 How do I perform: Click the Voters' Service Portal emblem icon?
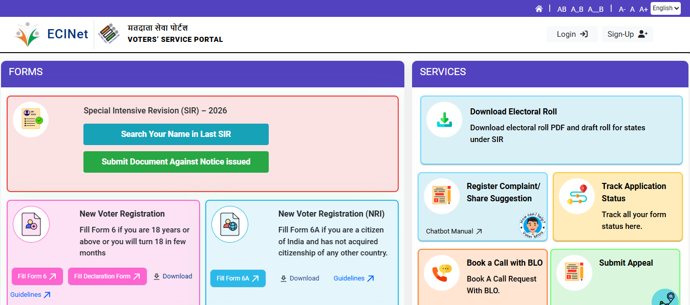click(109, 33)
